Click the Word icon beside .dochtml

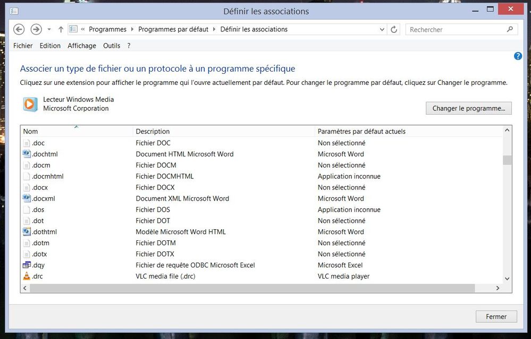[x=27, y=154]
